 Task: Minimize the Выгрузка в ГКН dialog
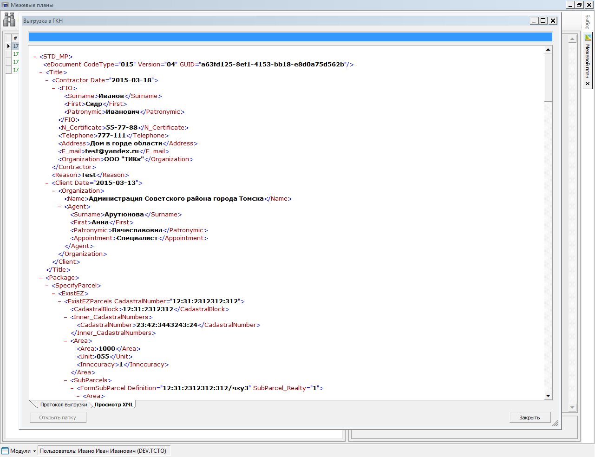click(x=534, y=20)
